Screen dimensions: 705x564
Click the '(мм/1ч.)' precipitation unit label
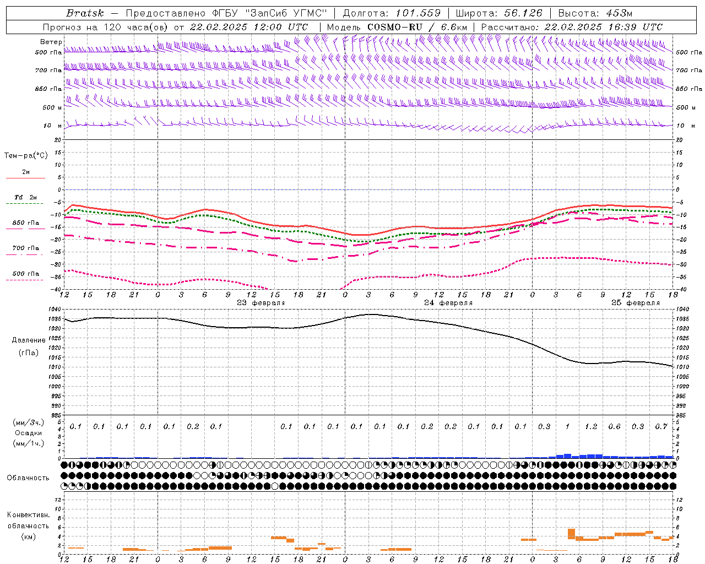[x=29, y=443]
